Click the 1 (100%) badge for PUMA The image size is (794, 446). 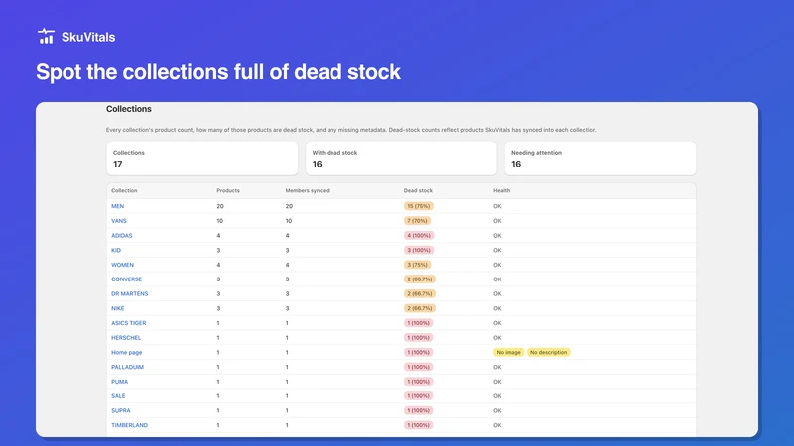(x=418, y=382)
